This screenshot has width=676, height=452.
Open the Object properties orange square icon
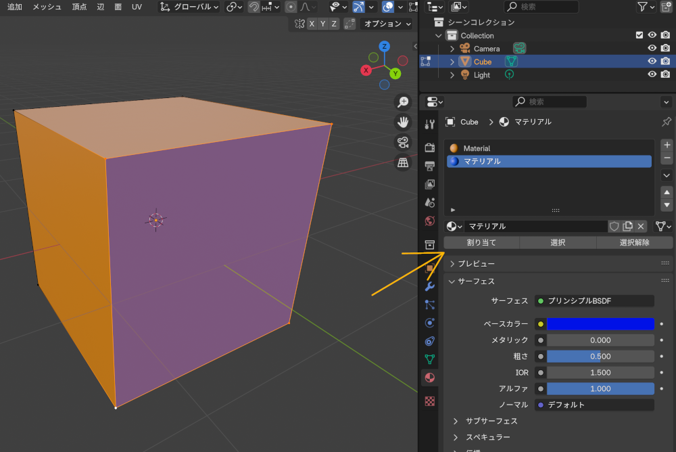pyautogui.click(x=430, y=268)
